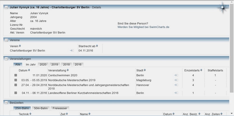Open the Freiwasser best times tab

coord(60,108)
